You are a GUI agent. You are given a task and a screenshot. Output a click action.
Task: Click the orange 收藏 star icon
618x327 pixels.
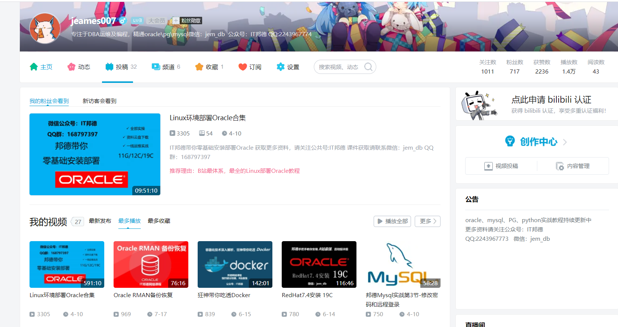pos(199,67)
